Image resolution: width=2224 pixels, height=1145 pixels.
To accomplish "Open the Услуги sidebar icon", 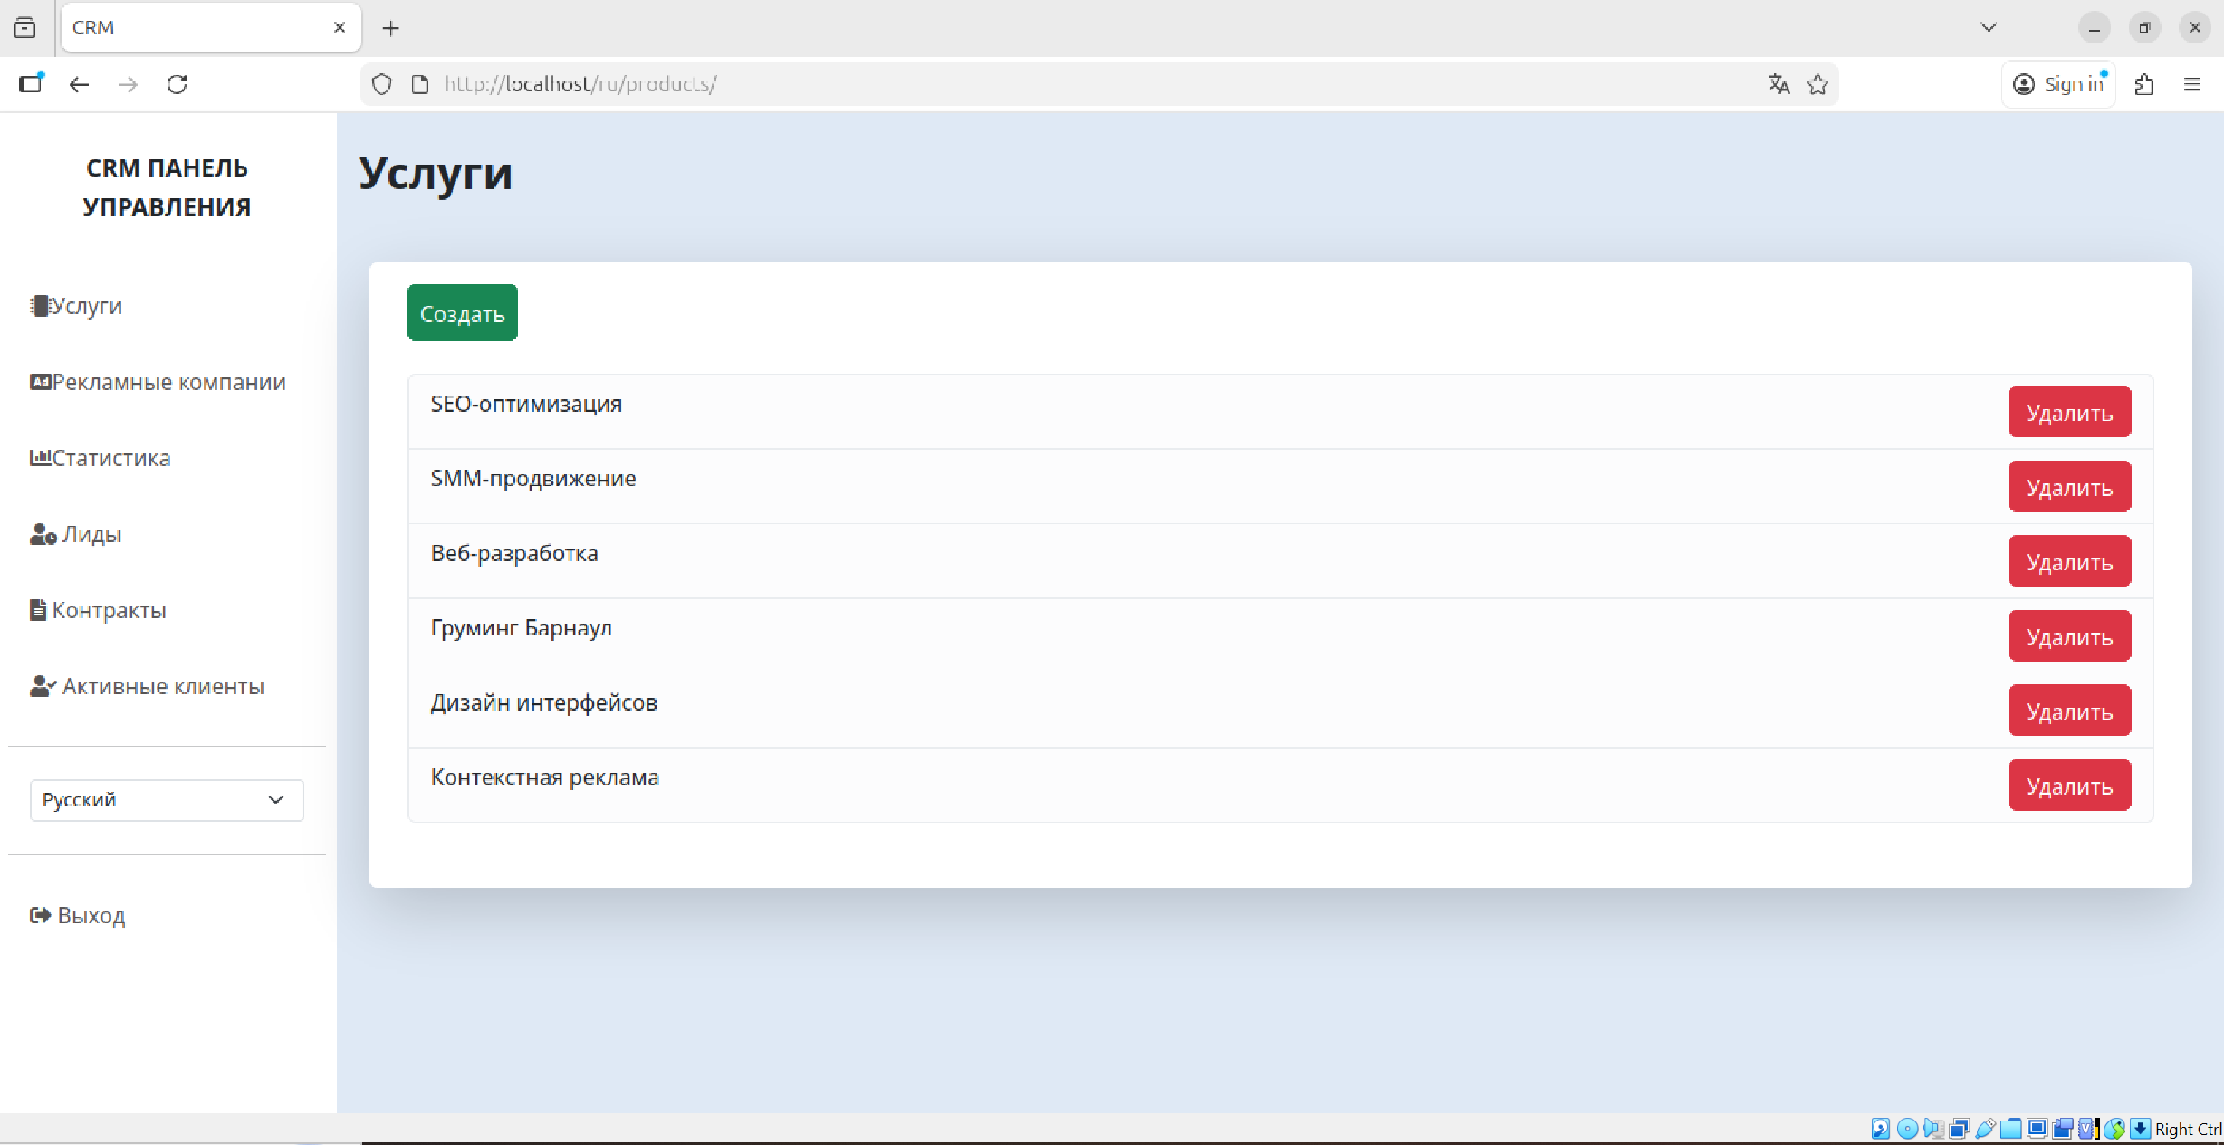I will [40, 306].
